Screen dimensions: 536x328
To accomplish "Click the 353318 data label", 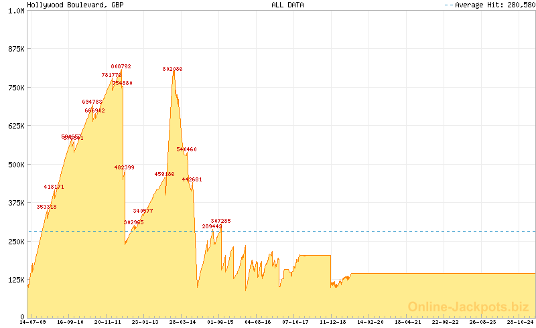I will (46, 208).
